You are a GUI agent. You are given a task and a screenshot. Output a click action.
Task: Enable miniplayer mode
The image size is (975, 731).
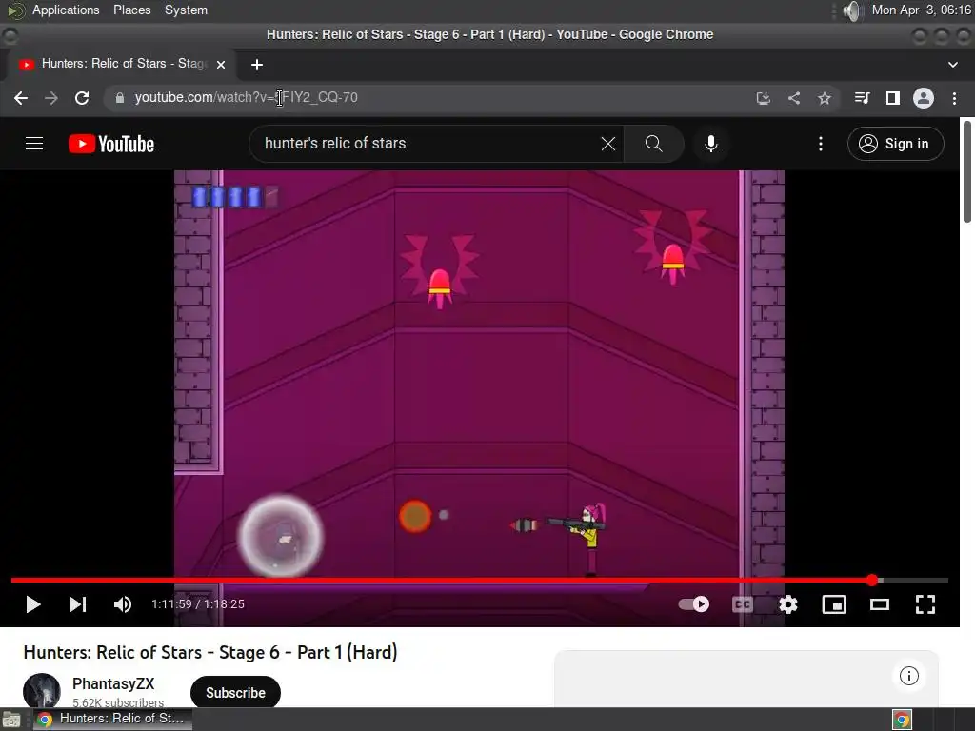point(834,604)
